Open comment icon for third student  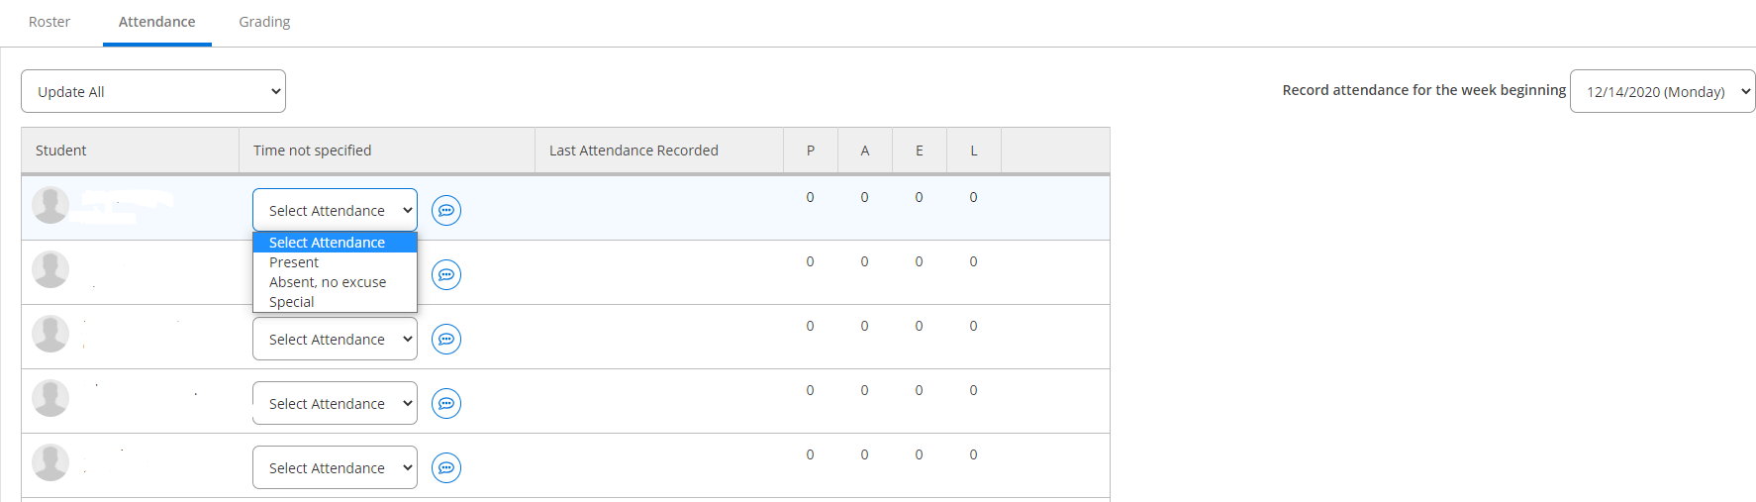pyautogui.click(x=446, y=339)
